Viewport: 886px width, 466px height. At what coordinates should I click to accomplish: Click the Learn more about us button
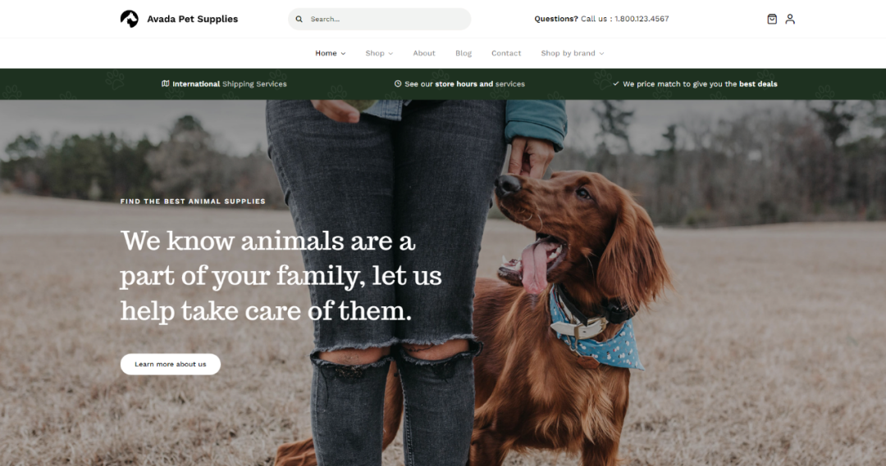[170, 364]
